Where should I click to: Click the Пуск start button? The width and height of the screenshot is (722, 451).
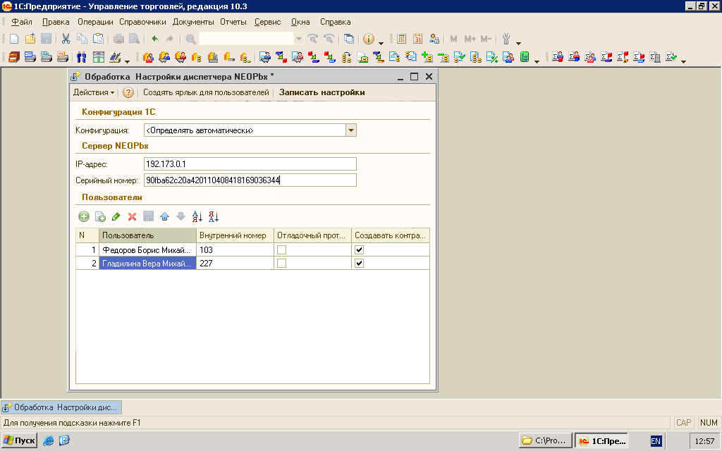tap(19, 440)
